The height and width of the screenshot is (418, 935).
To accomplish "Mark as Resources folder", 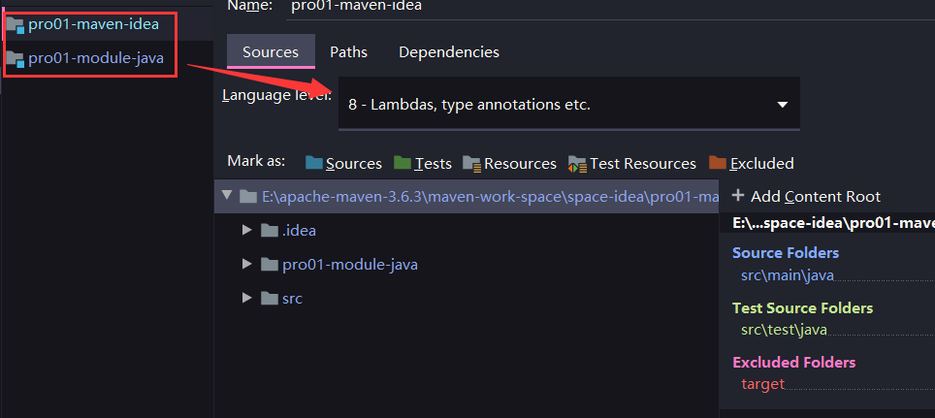I will (x=510, y=163).
